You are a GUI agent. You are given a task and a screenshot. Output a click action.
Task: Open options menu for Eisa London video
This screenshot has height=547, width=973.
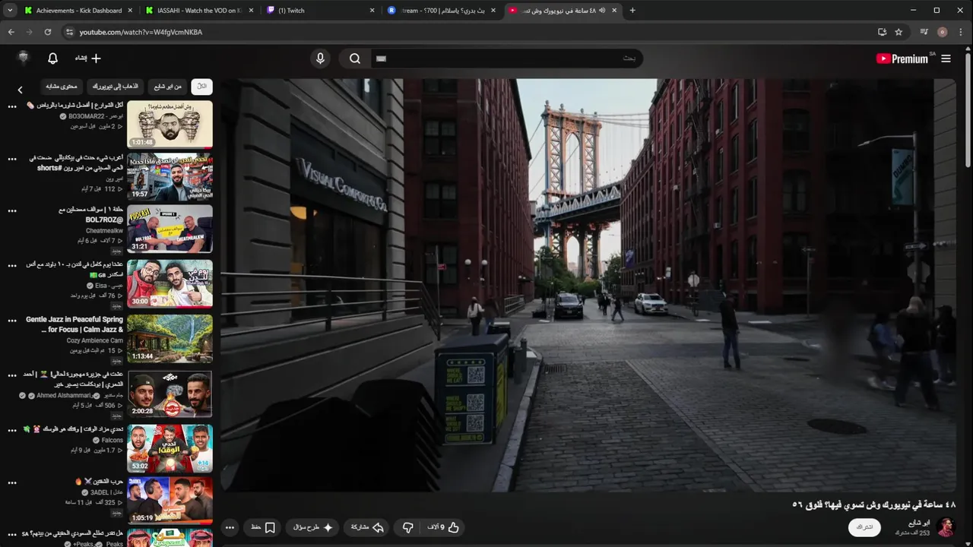coord(12,265)
